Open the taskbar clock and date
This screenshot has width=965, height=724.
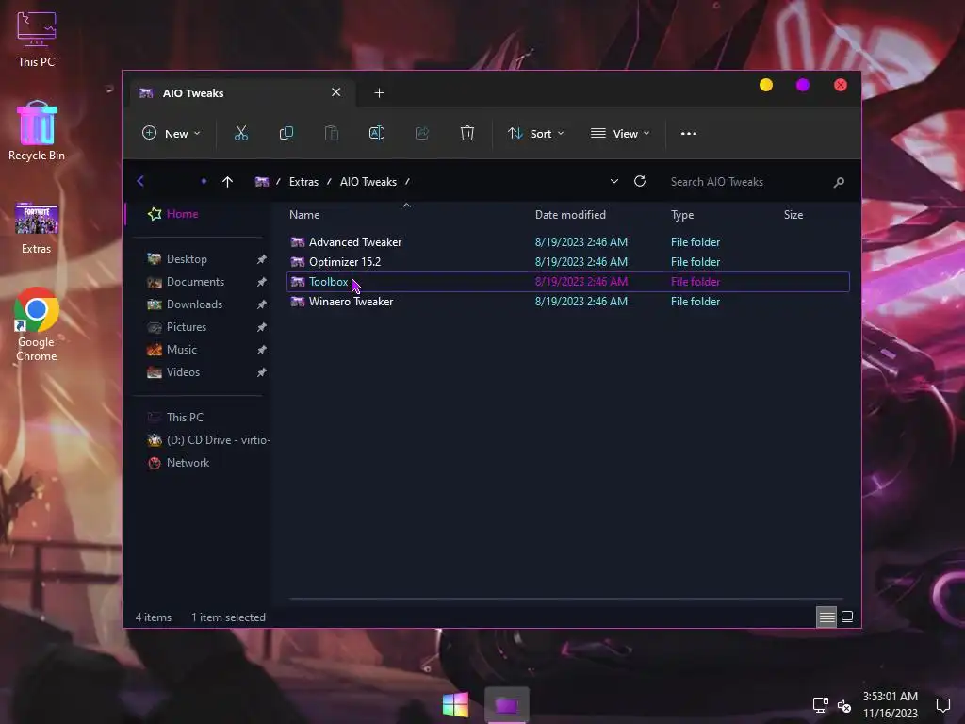[890, 704]
